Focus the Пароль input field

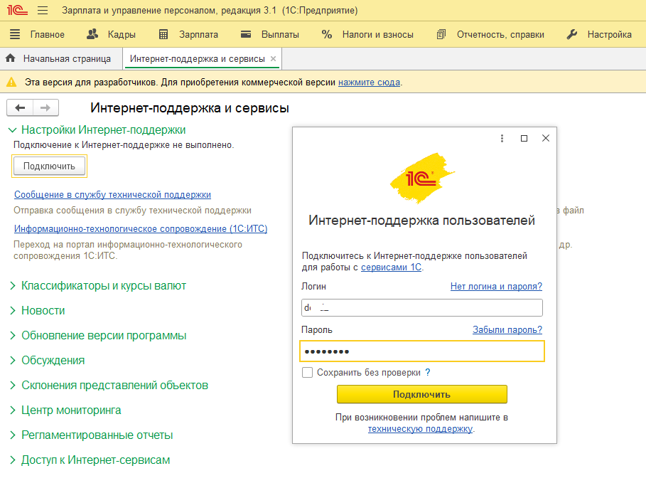422,351
